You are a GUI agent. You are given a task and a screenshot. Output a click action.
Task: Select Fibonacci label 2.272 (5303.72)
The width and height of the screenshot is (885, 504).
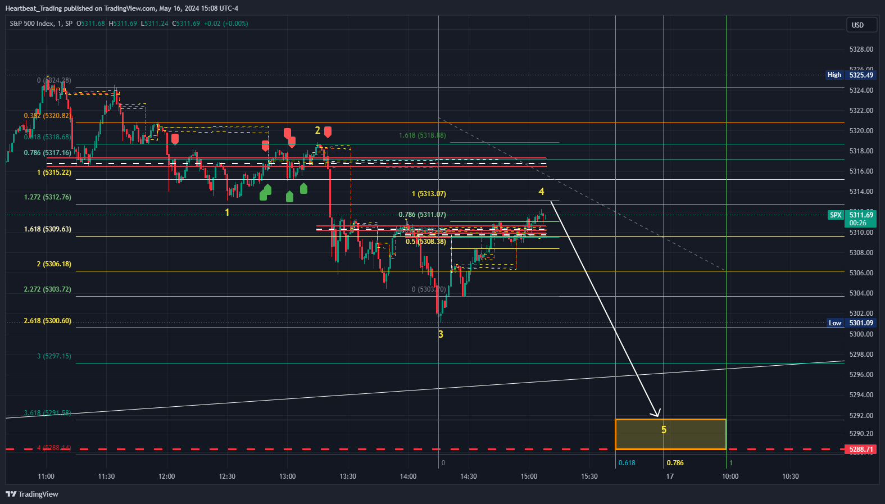[x=48, y=289]
